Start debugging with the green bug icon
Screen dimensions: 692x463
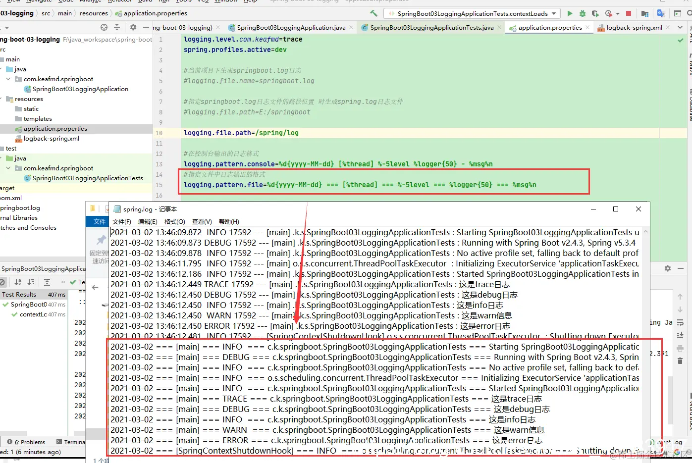pyautogui.click(x=583, y=13)
